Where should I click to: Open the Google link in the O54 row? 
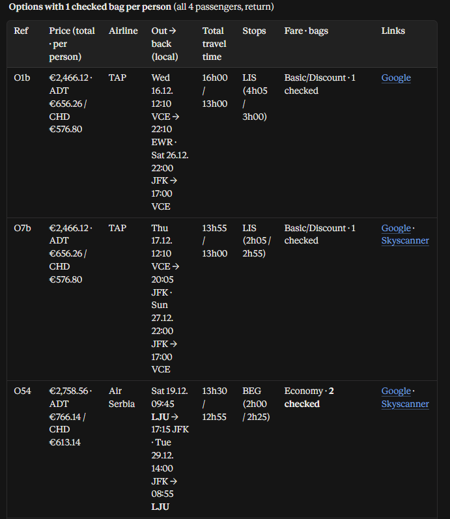396,391
